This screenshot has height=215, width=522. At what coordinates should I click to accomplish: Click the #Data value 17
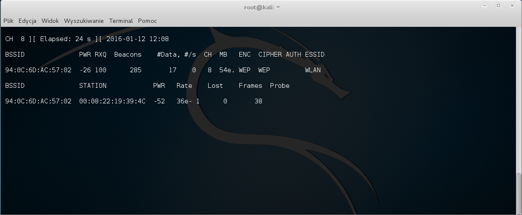[x=173, y=70]
